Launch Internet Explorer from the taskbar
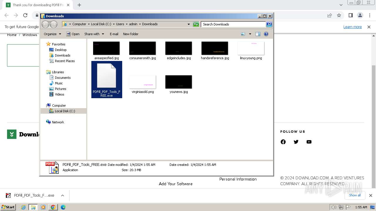376x211 pixels. [x=23, y=207]
